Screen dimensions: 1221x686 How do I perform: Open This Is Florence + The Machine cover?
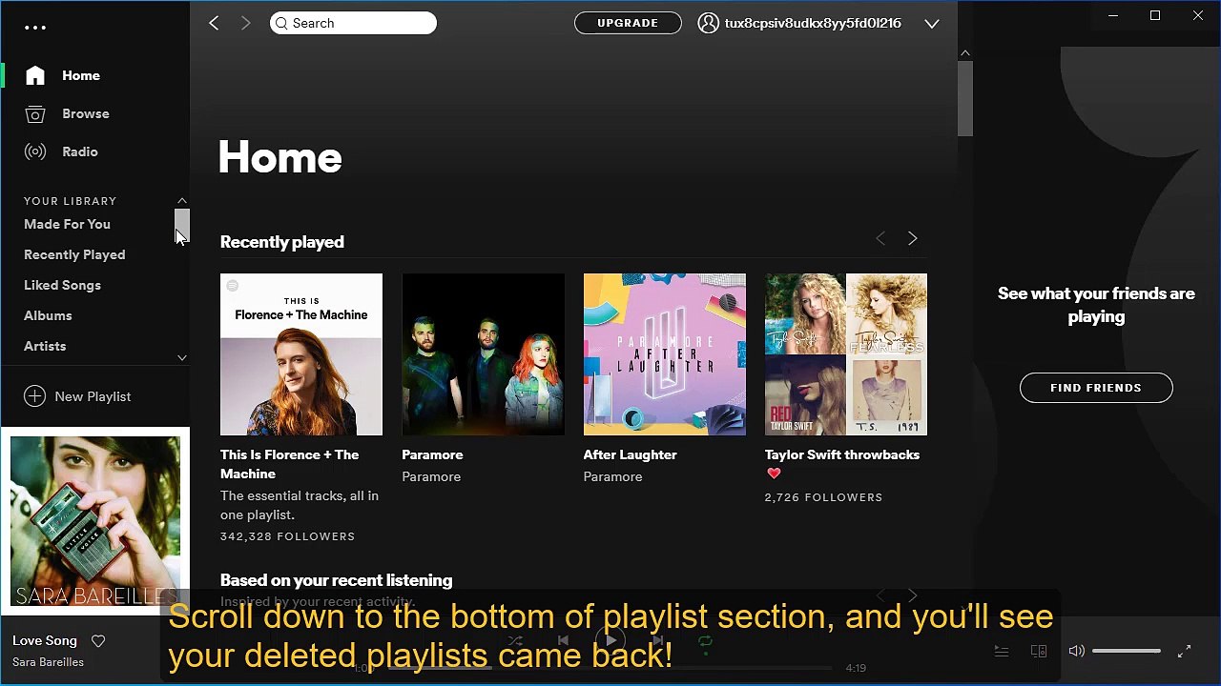pyautogui.click(x=301, y=354)
